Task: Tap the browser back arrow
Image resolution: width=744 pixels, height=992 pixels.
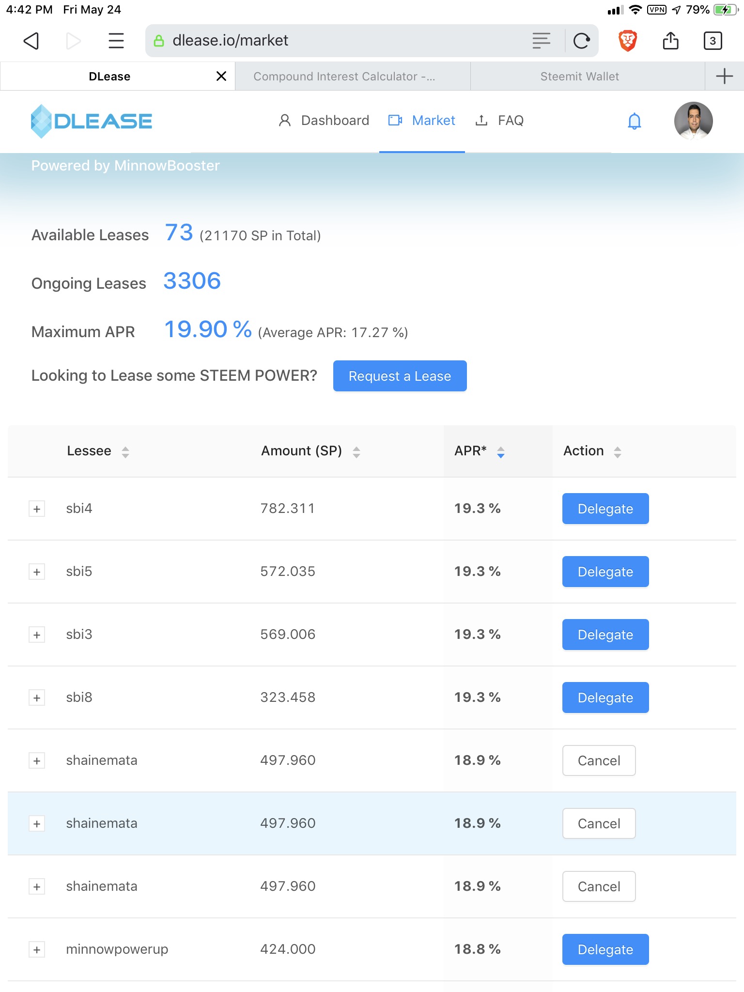Action: [x=31, y=41]
